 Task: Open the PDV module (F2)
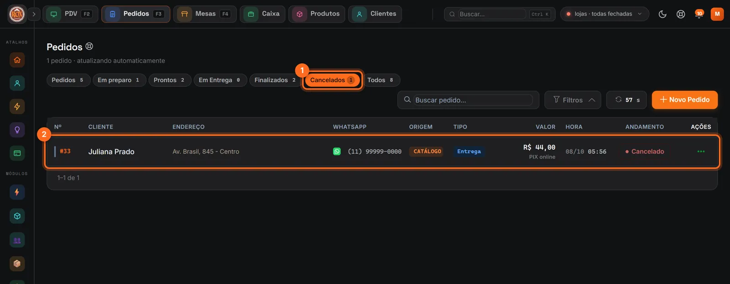[x=70, y=14]
